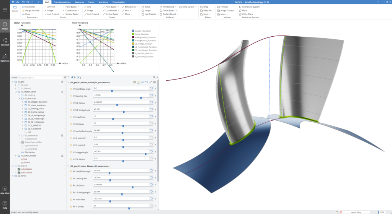Reset NV inletBlade angle value

click(151, 88)
